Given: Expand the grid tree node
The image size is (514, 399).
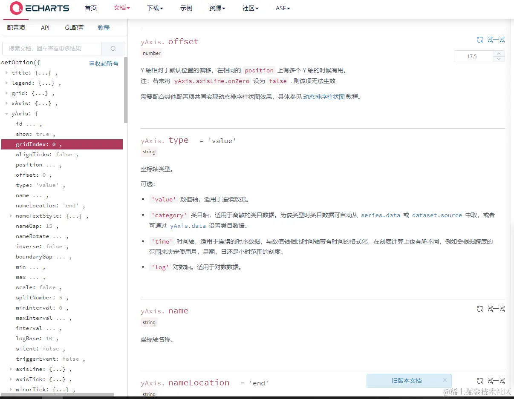Looking at the screenshot, I should [x=6, y=93].
